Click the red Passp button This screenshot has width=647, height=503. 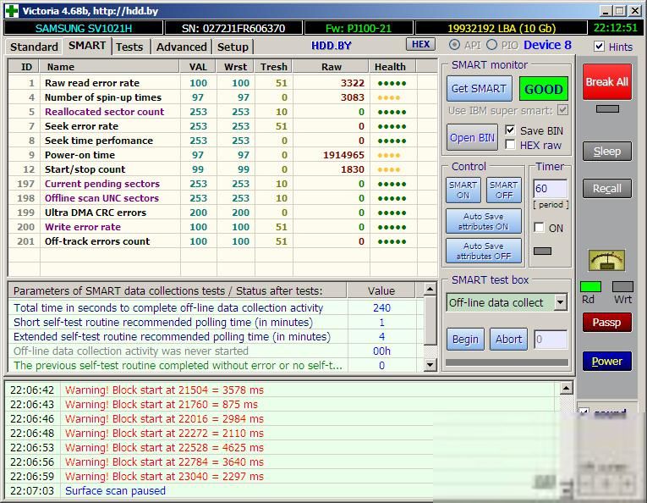[607, 322]
